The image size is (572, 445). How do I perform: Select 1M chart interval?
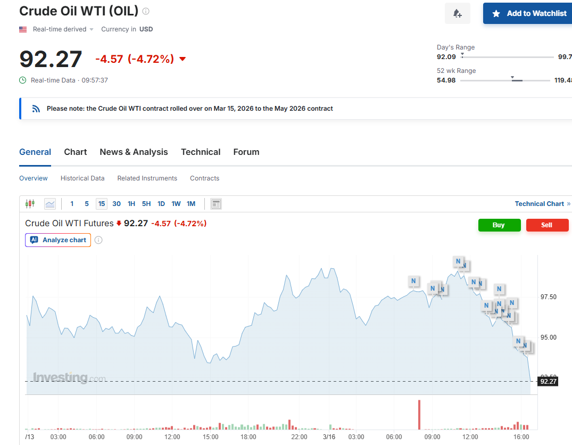click(x=191, y=204)
